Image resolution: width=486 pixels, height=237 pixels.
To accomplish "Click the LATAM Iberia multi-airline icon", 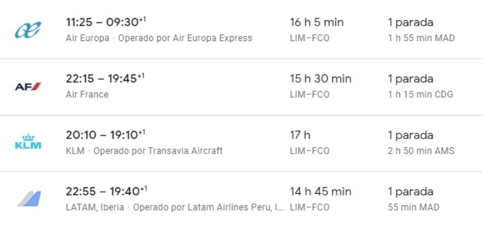I will 28,199.
